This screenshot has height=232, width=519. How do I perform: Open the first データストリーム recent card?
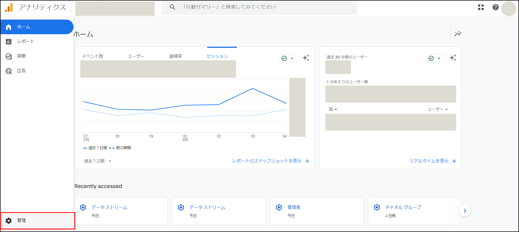coord(121,211)
